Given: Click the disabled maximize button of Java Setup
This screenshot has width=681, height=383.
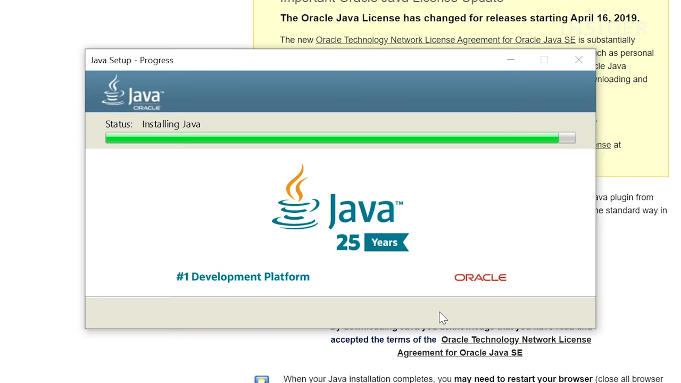Looking at the screenshot, I should [x=544, y=60].
